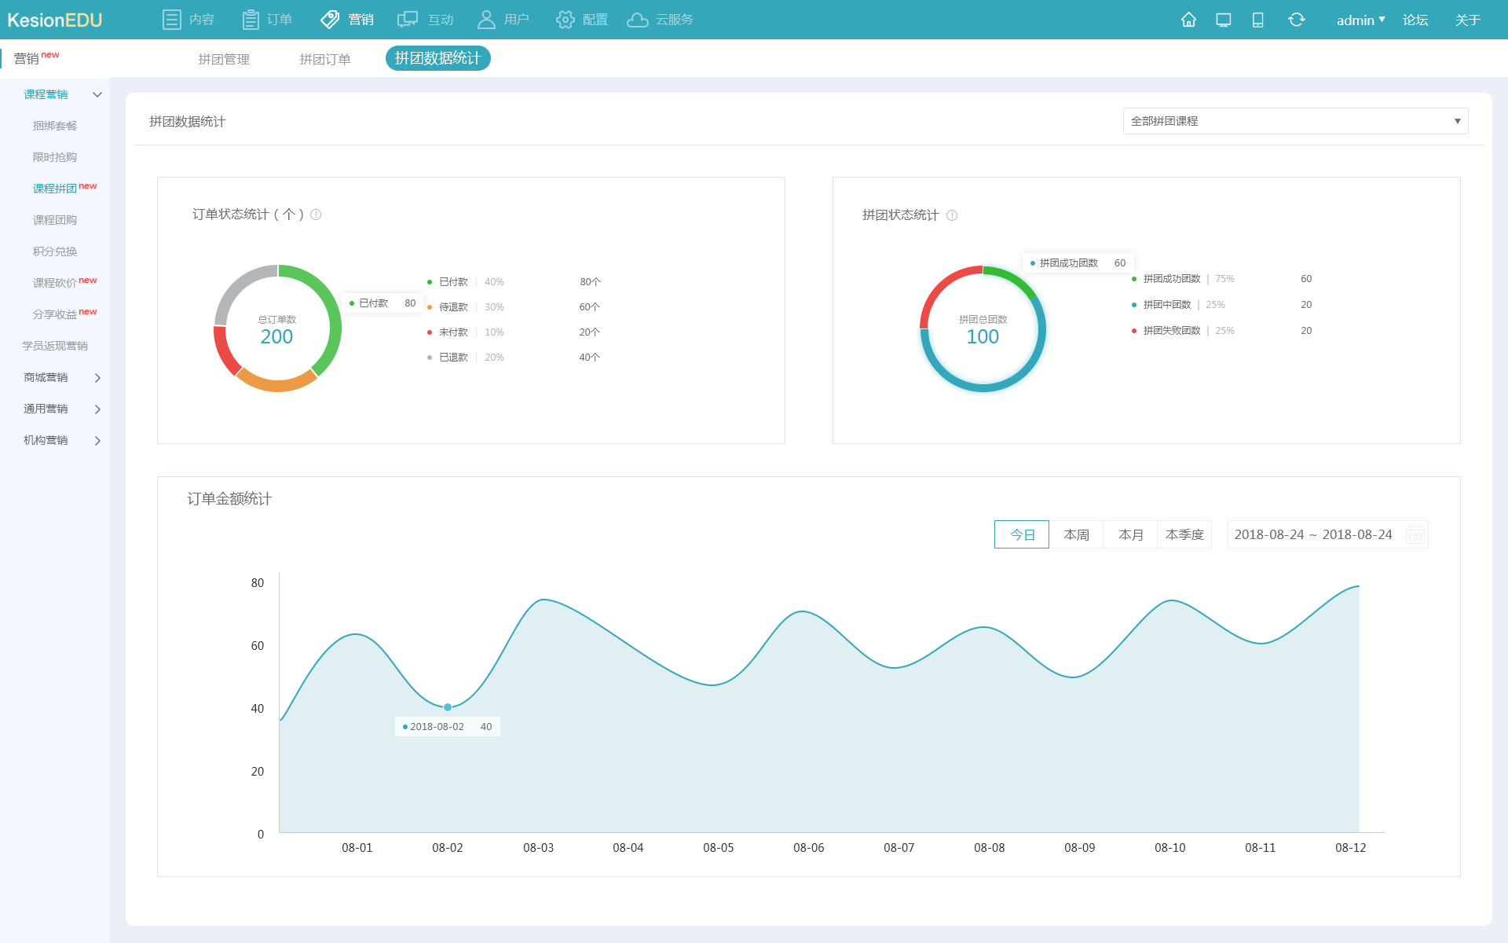
Task: Switch to the 拼团订单 tab
Action: [x=325, y=59]
